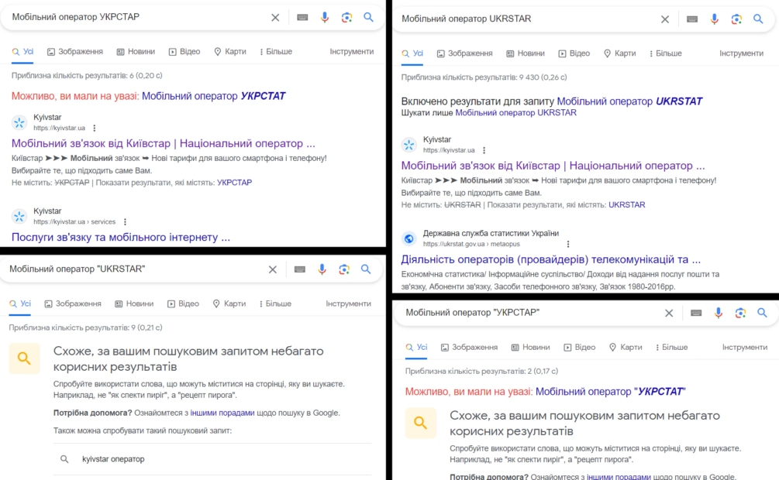Open on-screen keyboard in unquoted UKRSTAR search bar

coord(692,19)
